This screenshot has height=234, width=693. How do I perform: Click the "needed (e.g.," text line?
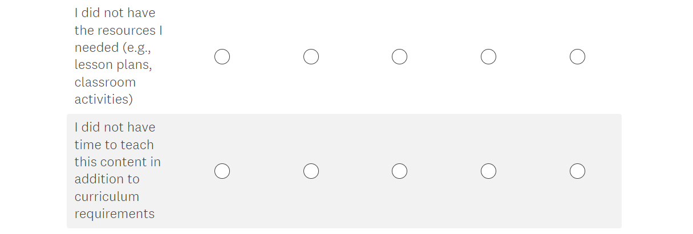(112, 48)
